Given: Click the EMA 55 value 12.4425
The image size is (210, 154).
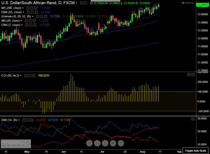Looking at the screenshot, I should (46, 12).
